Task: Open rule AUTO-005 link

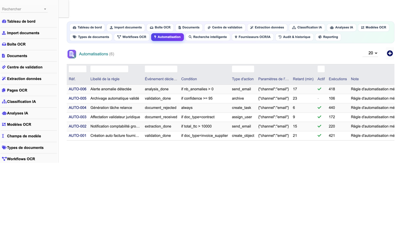Action: click(78, 99)
